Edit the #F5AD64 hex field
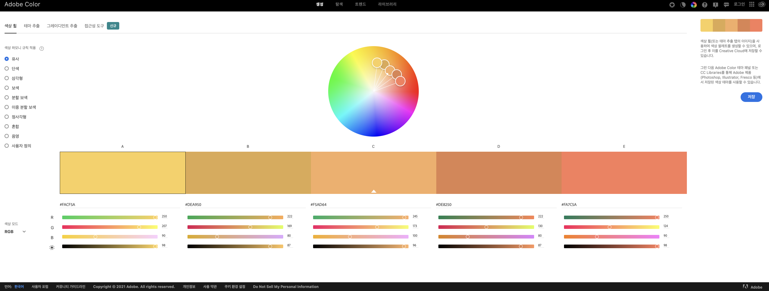 (x=371, y=204)
